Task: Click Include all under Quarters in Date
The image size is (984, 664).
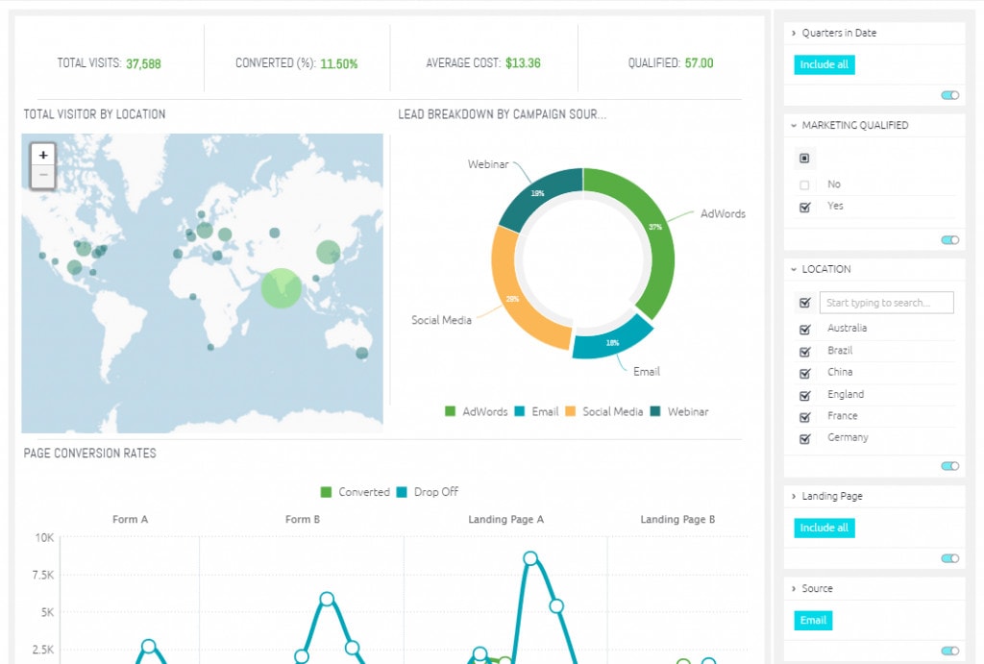Action: click(x=824, y=64)
